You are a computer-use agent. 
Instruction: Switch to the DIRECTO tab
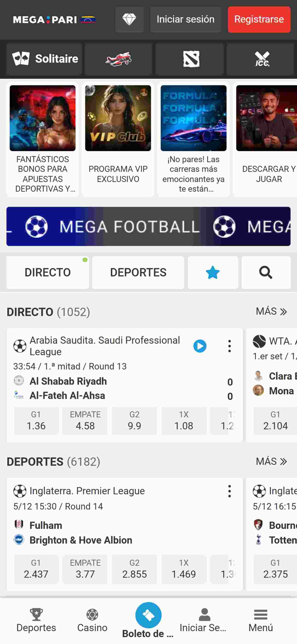(x=48, y=272)
